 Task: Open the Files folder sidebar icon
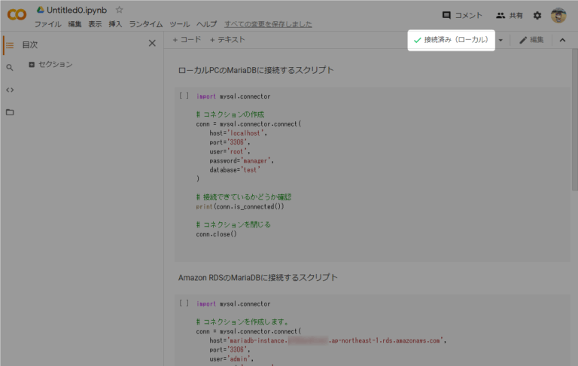click(x=10, y=112)
